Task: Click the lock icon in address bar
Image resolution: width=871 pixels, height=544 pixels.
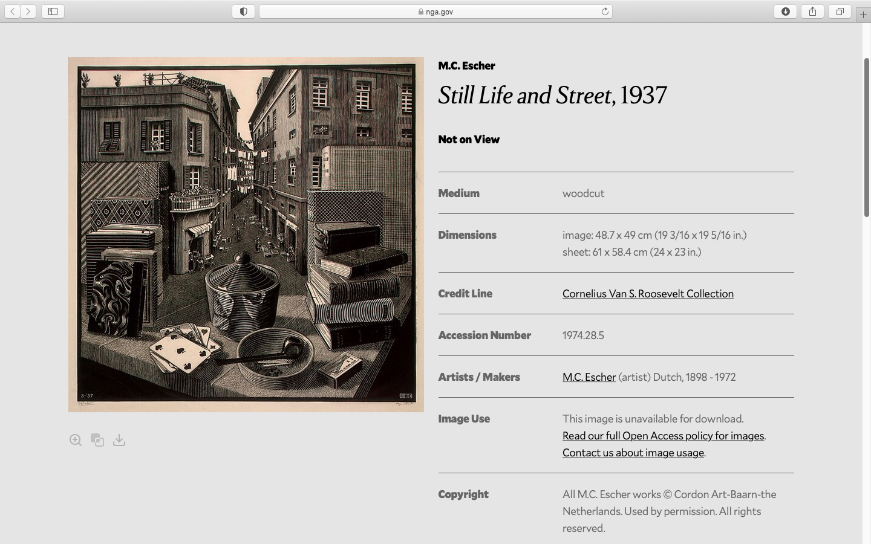Action: (420, 11)
